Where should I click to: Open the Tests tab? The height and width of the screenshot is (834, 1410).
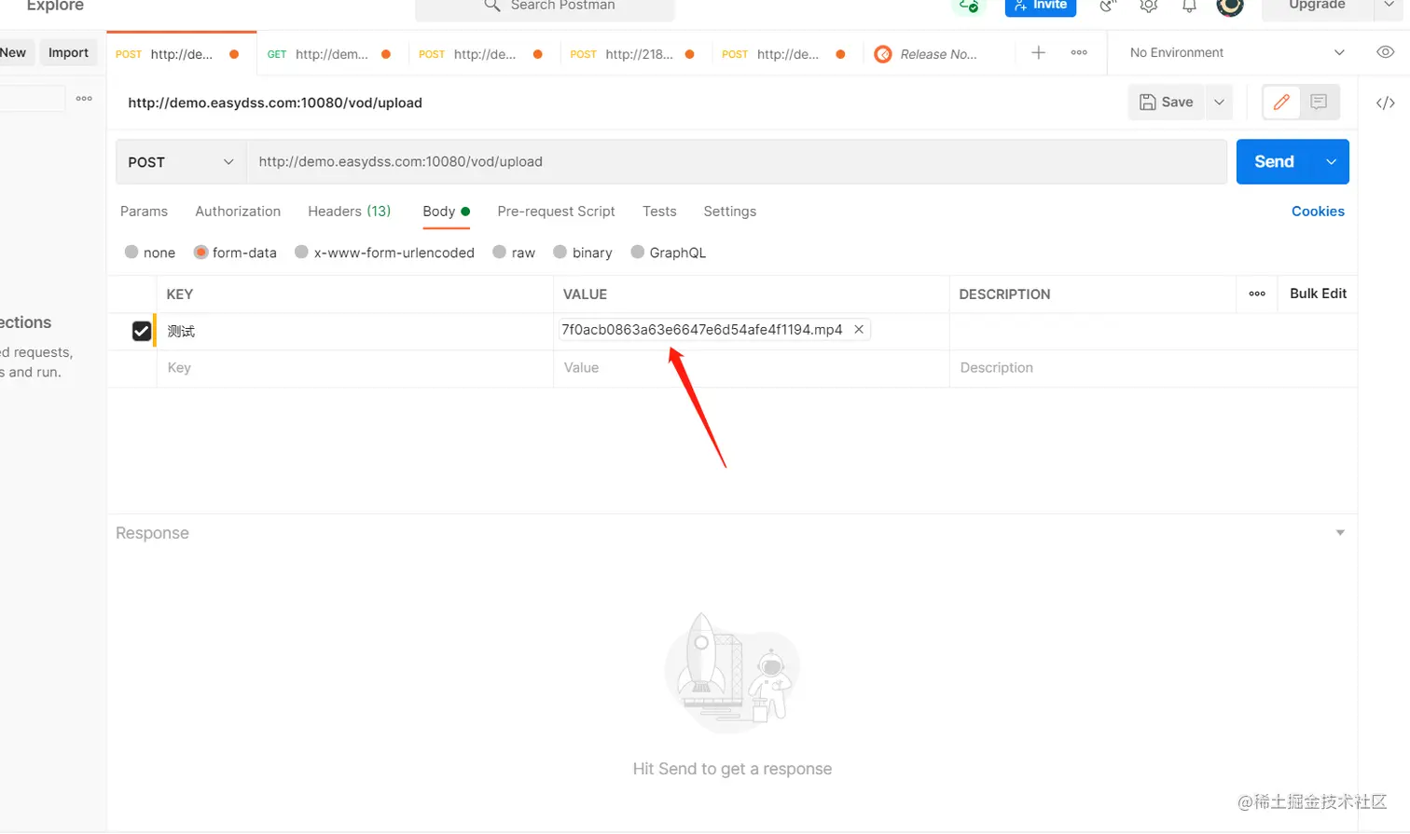[x=659, y=212]
